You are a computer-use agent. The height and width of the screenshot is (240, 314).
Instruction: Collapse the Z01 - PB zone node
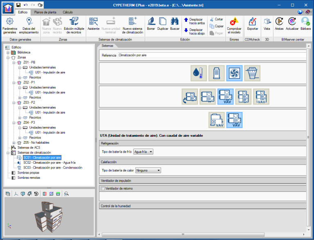pyautogui.click(x=13, y=62)
